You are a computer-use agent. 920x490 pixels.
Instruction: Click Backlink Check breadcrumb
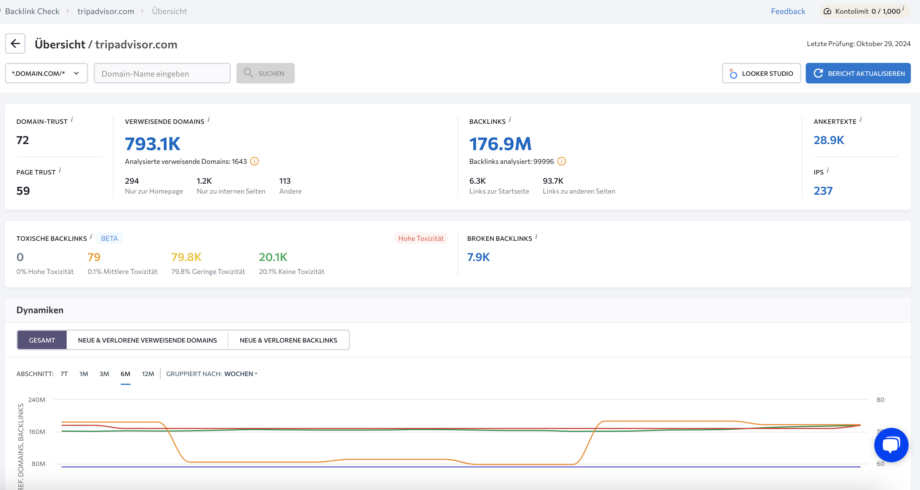point(32,11)
